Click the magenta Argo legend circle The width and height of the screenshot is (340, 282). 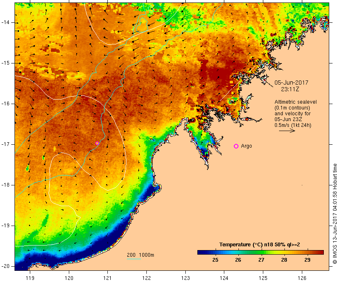point(236,146)
